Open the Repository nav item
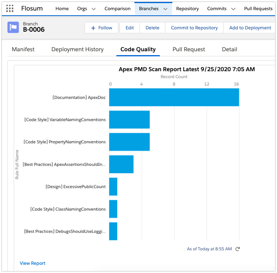Viewport: 277px width, 273px height. (187, 9)
